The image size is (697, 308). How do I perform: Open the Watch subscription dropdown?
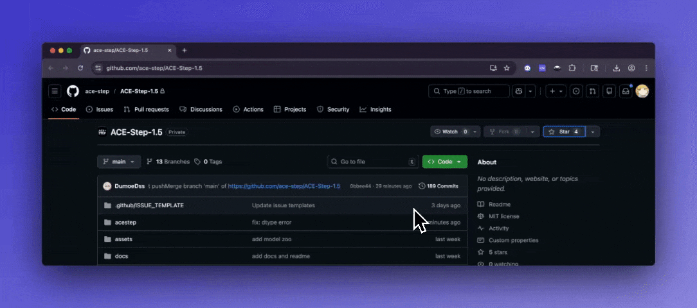pos(455,132)
